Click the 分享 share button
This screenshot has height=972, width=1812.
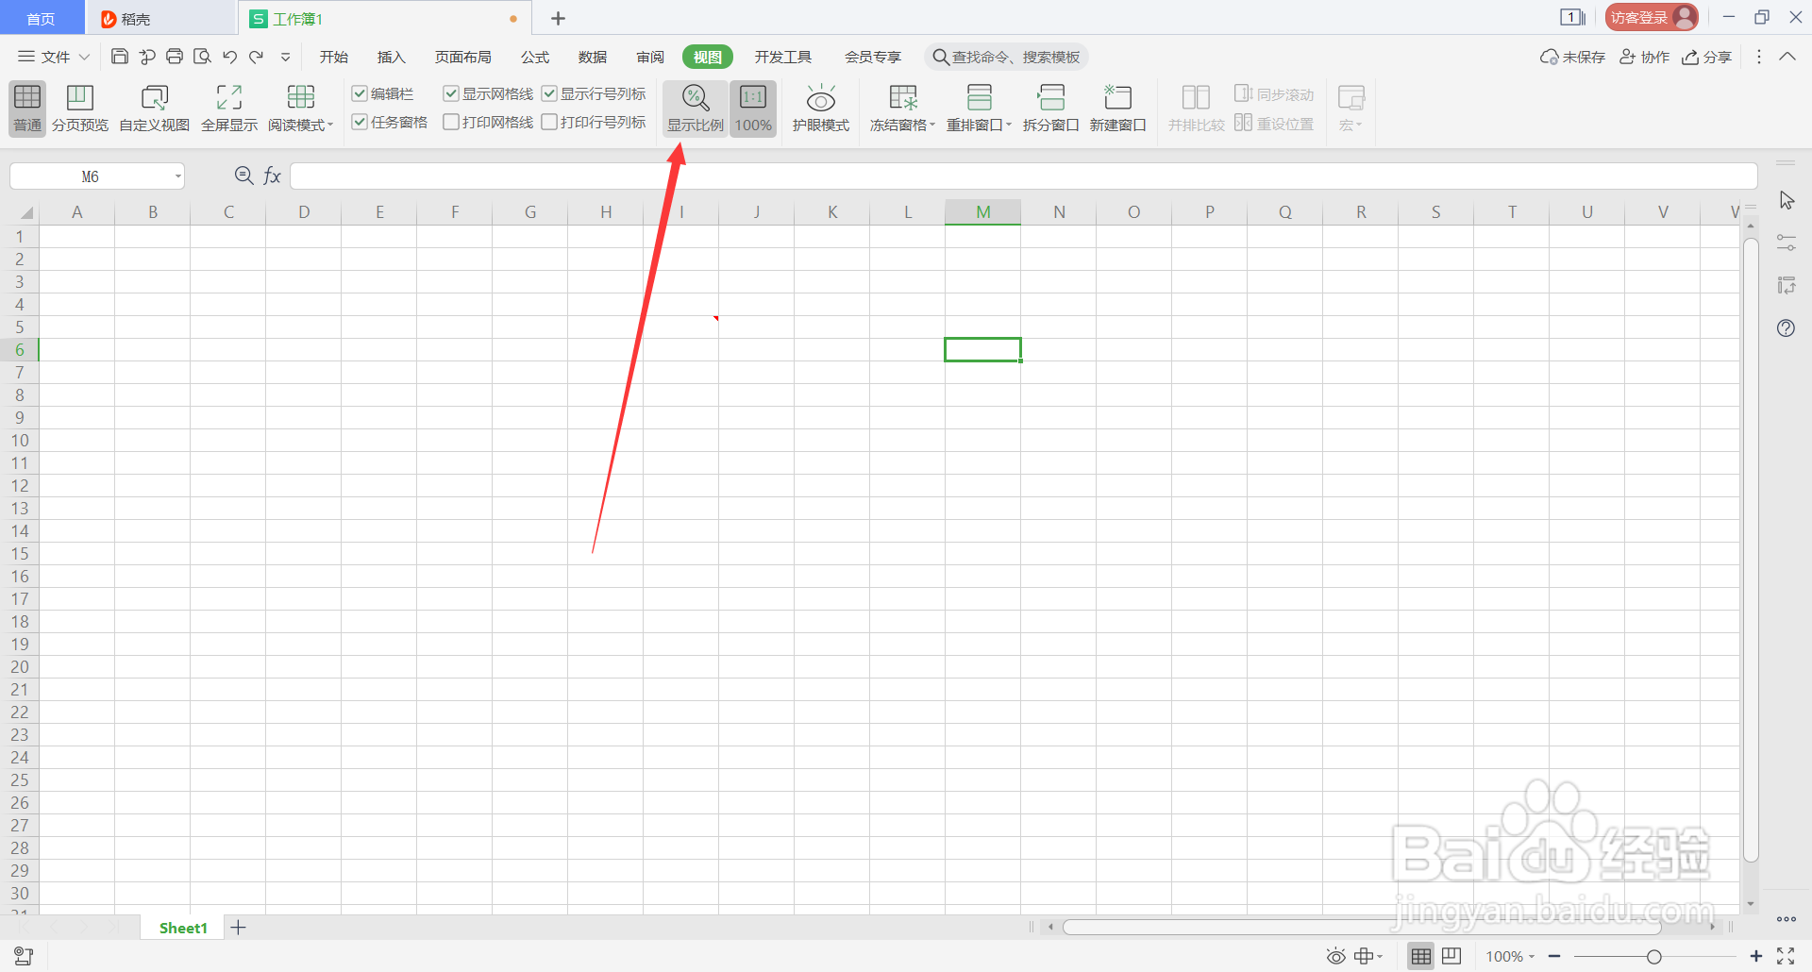(x=1706, y=57)
